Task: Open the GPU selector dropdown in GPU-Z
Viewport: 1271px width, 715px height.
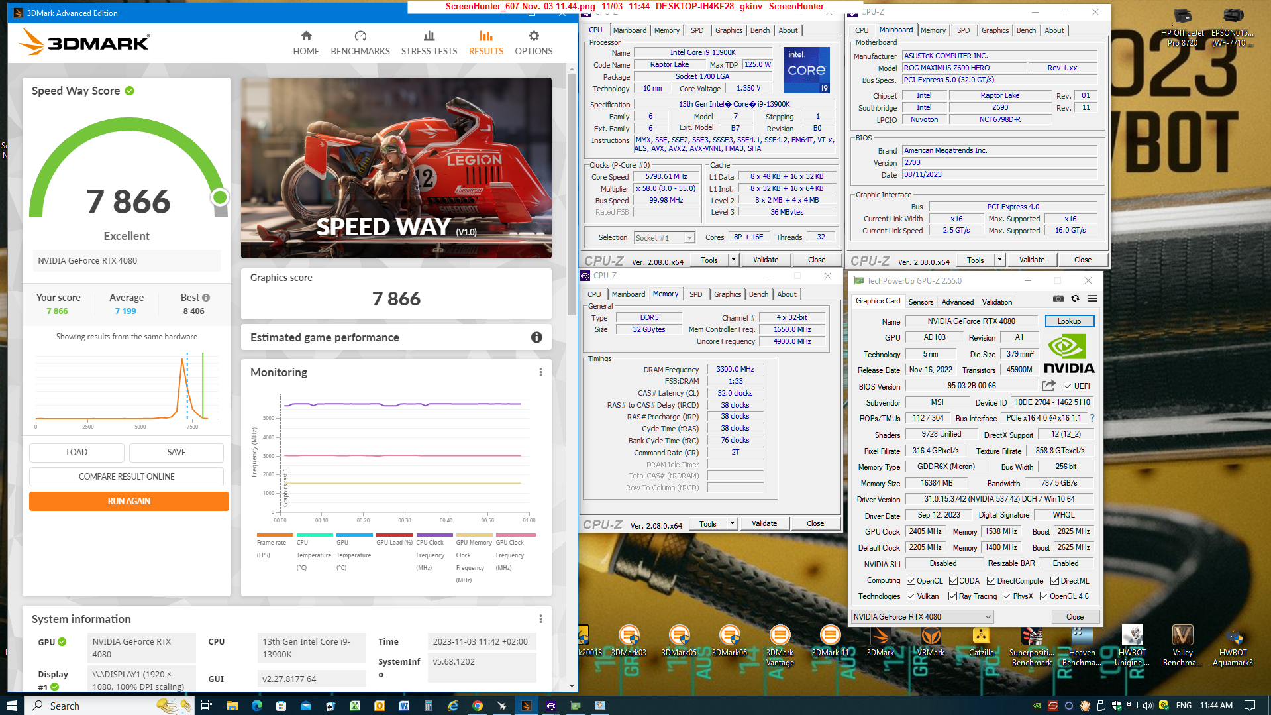Action: pyautogui.click(x=922, y=616)
